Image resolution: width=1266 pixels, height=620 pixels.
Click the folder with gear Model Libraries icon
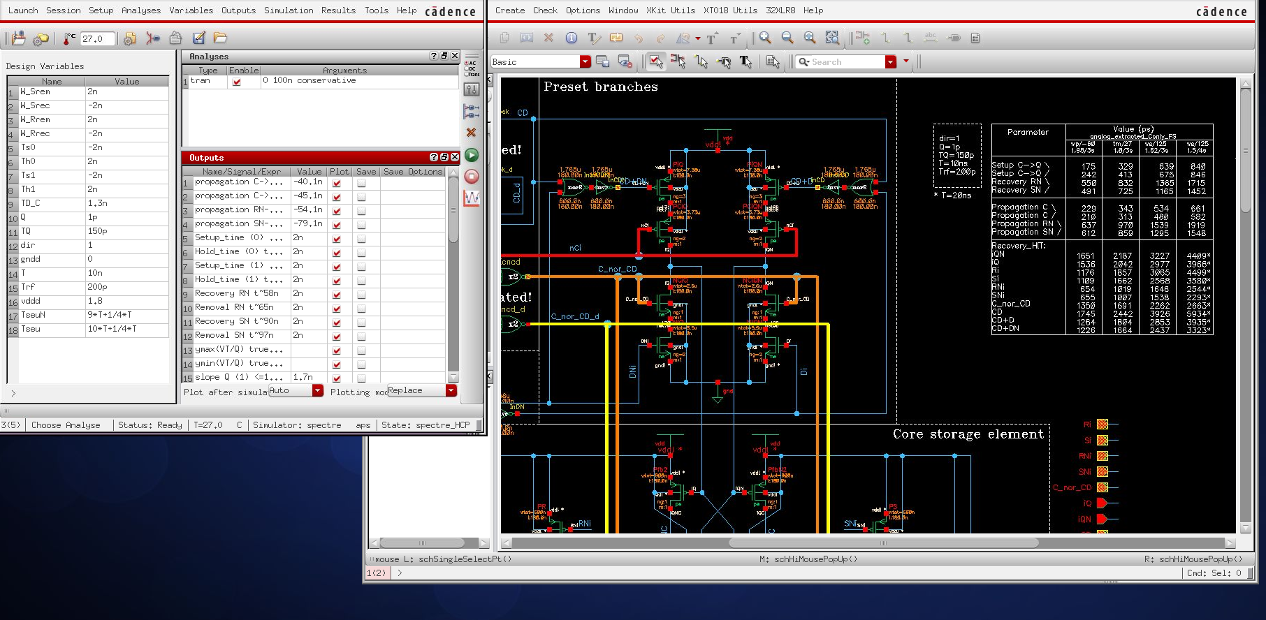click(41, 38)
